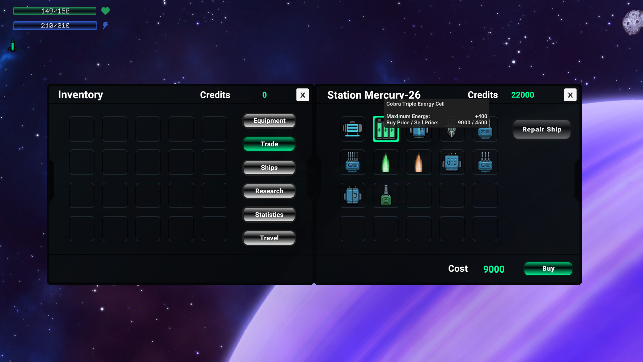This screenshot has height=362, width=643.
Task: Open the Research menu
Action: click(269, 191)
